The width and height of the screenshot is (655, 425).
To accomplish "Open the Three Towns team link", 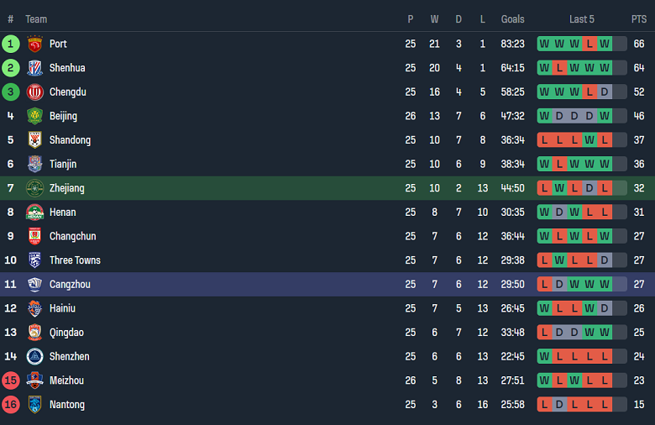I will click(x=75, y=260).
